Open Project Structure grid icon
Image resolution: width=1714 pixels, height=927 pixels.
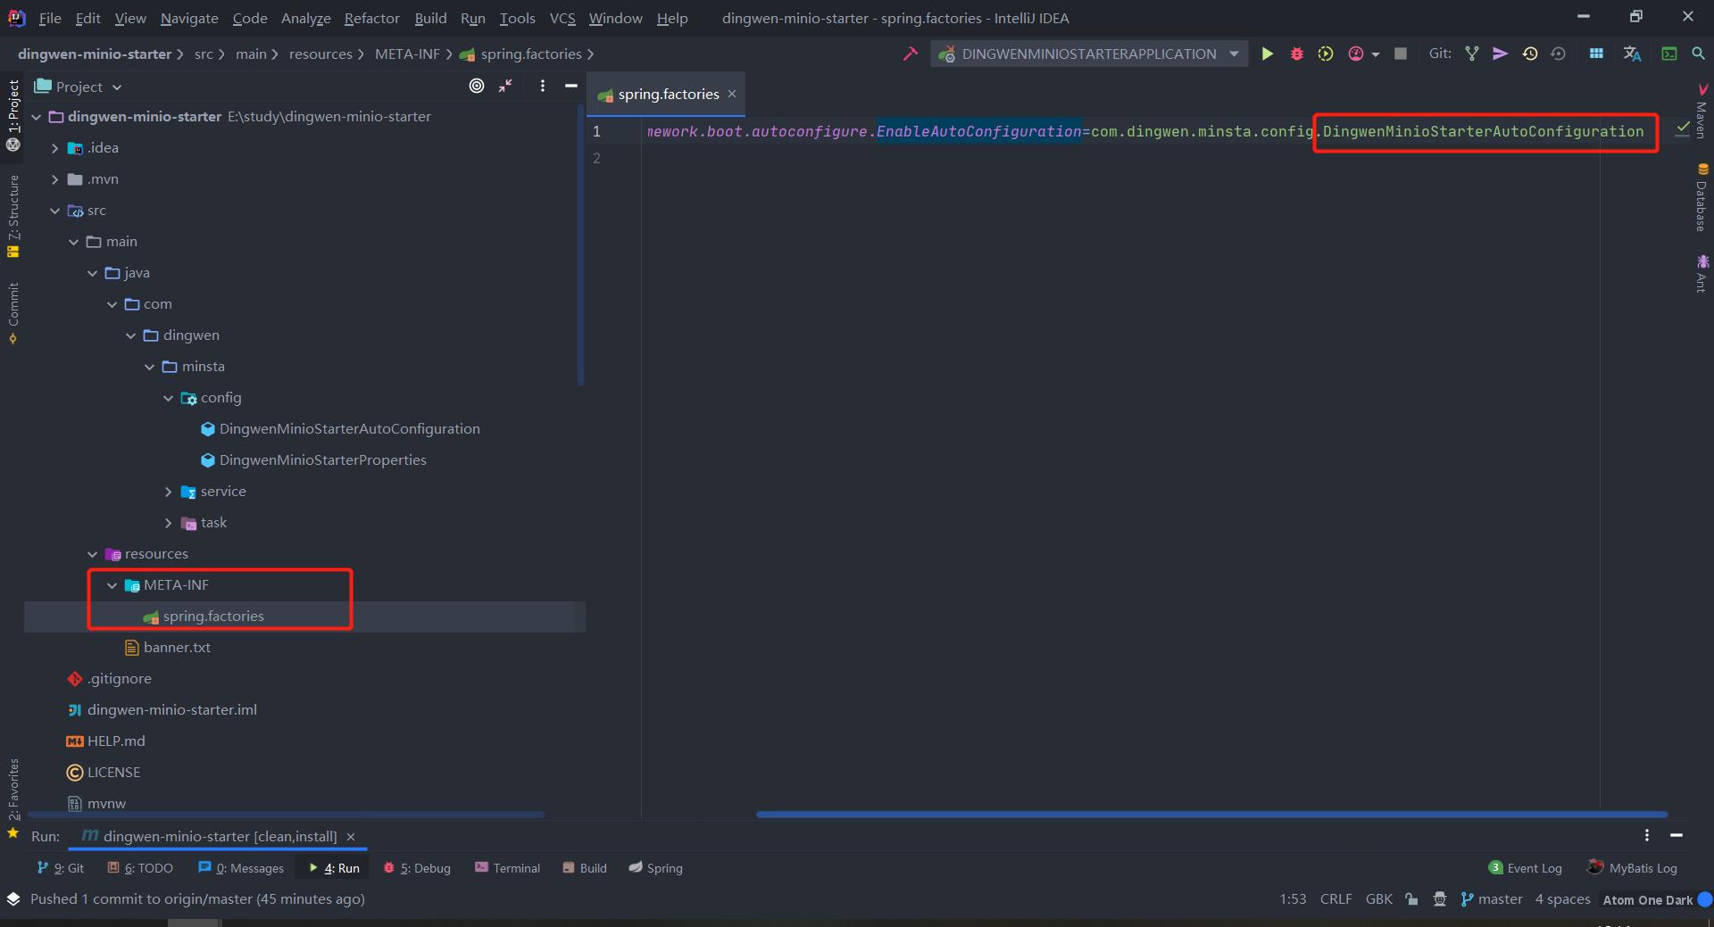[1596, 54]
